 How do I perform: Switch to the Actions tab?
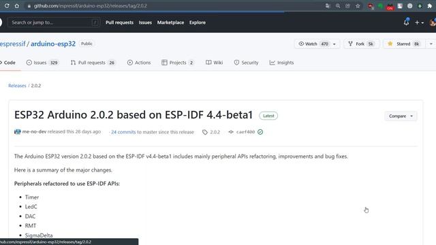pyautogui.click(x=139, y=63)
